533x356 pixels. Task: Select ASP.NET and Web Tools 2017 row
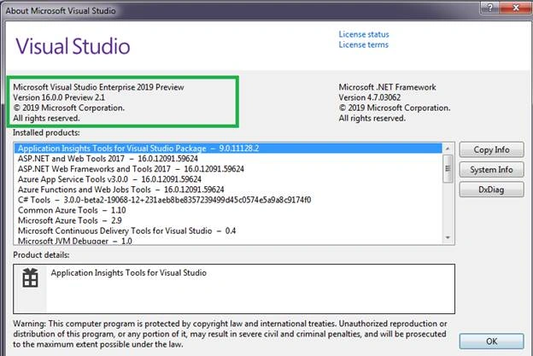click(228, 159)
